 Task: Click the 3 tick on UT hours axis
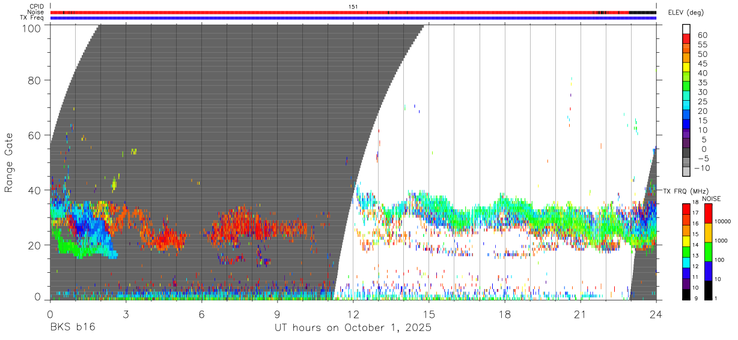[126, 314]
